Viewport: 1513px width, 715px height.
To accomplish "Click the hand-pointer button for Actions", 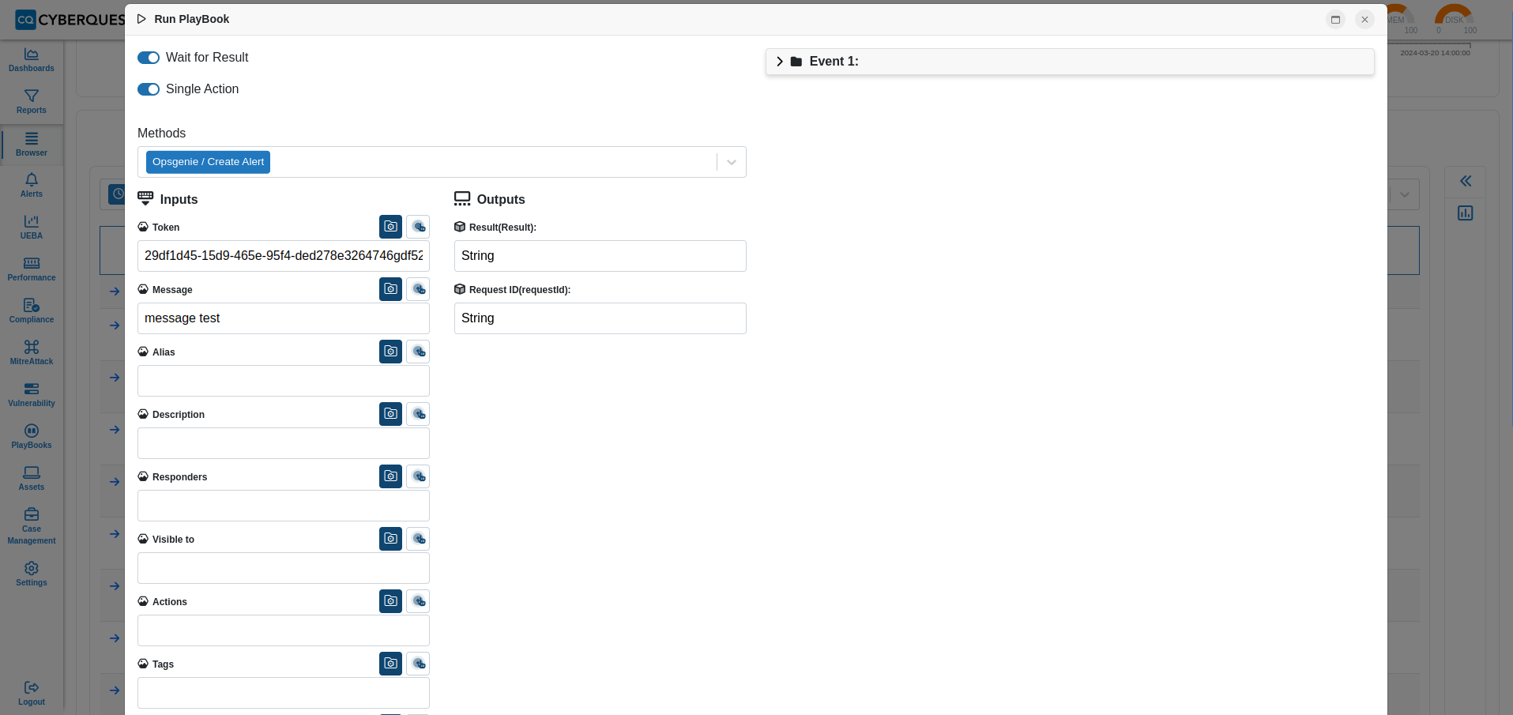I will pos(418,601).
